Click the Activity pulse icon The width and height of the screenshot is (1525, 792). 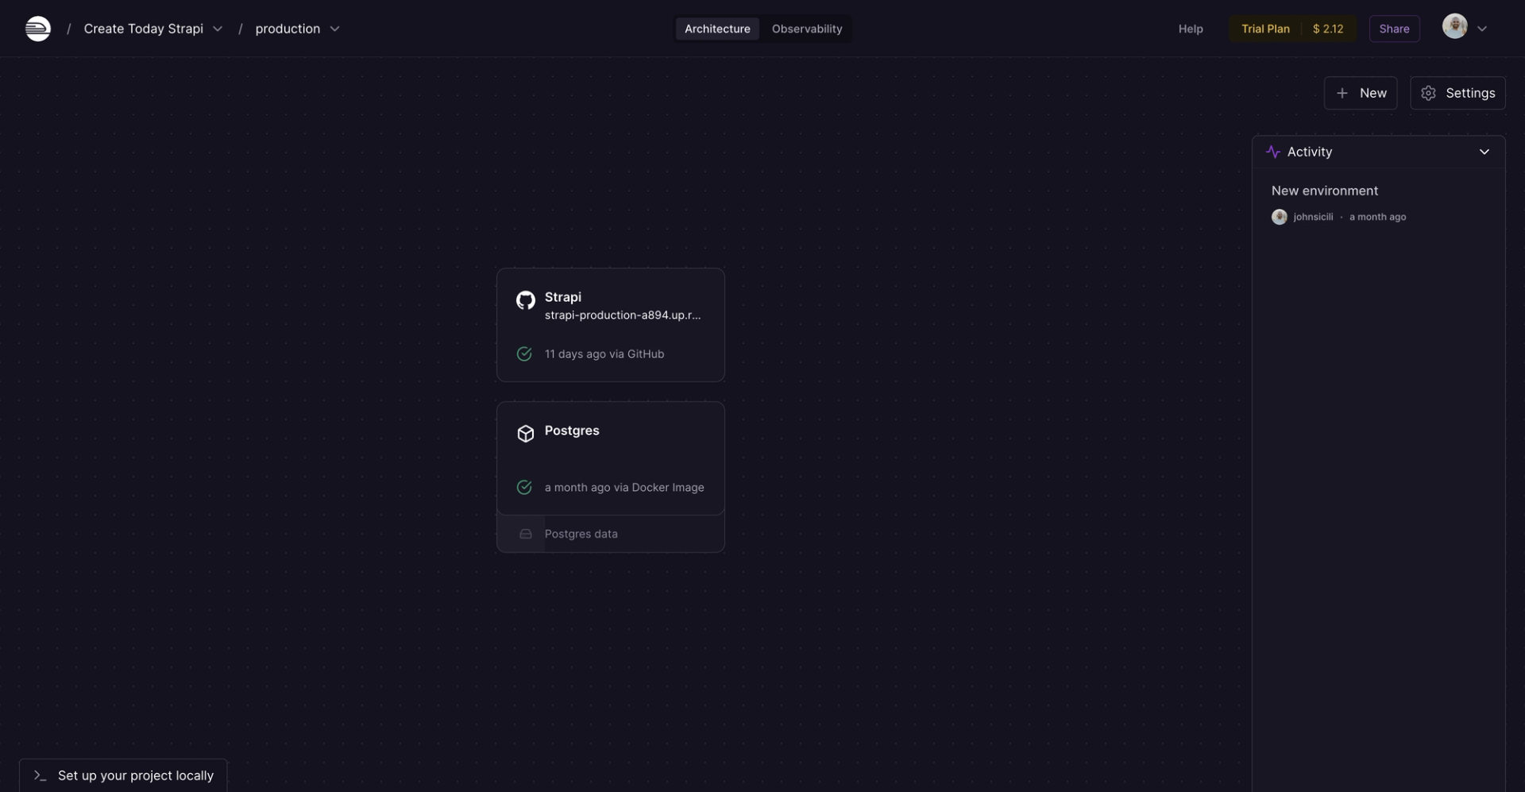1272,152
